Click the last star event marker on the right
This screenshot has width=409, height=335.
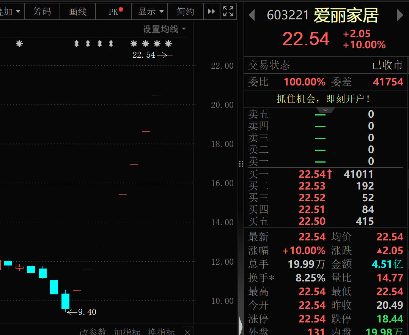[168, 44]
